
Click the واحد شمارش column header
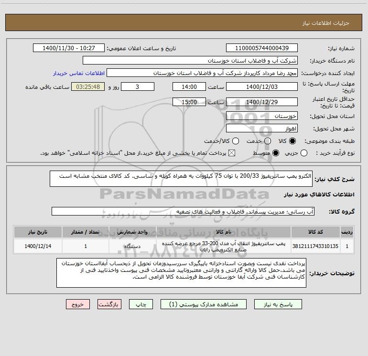point(132,232)
